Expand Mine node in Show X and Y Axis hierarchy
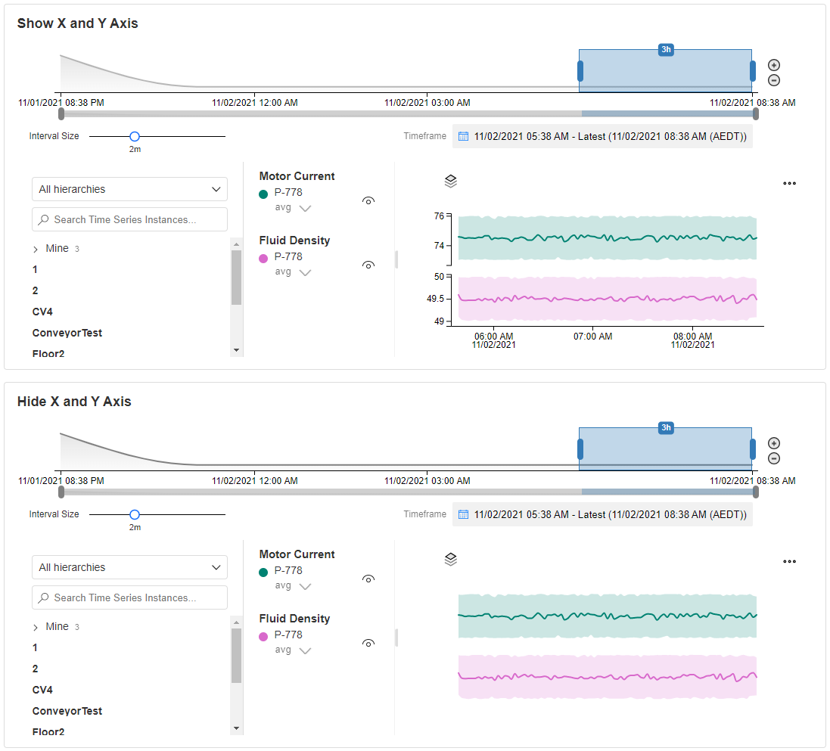The width and height of the screenshot is (830, 751). click(36, 249)
